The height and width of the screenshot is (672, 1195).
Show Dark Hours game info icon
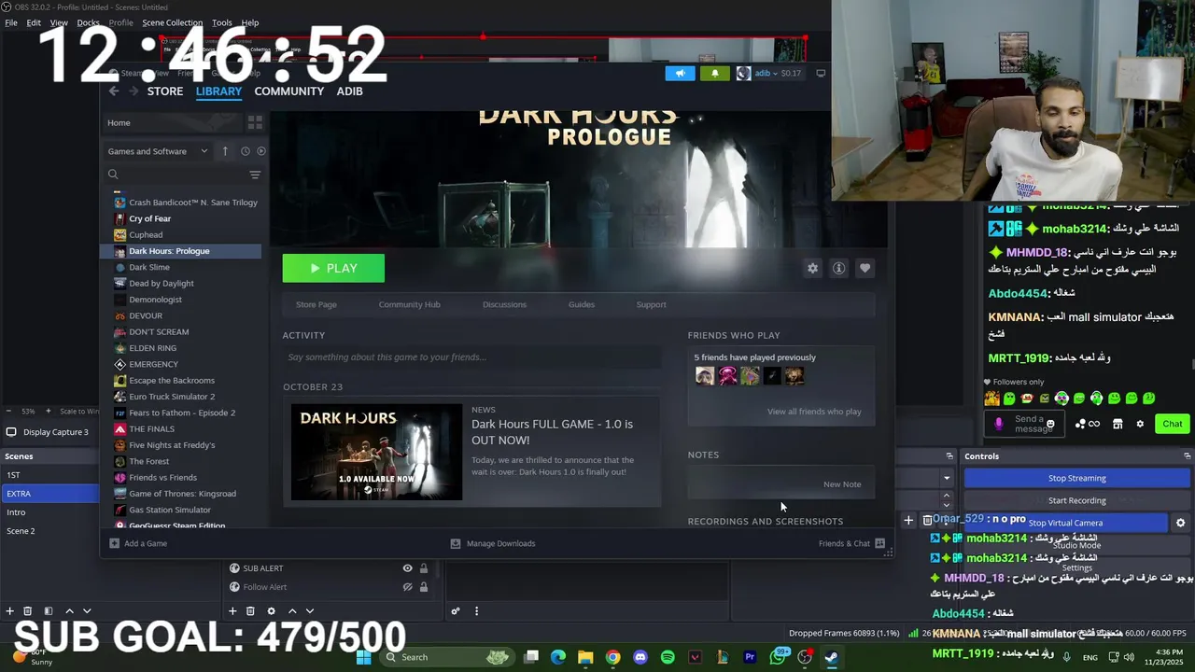coord(838,268)
